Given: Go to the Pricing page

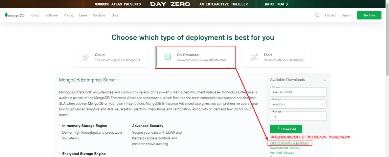Looking at the screenshot, I should (68, 15).
